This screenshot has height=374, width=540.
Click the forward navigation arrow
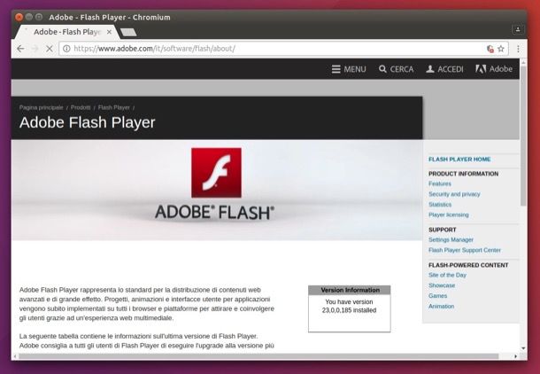pos(35,49)
